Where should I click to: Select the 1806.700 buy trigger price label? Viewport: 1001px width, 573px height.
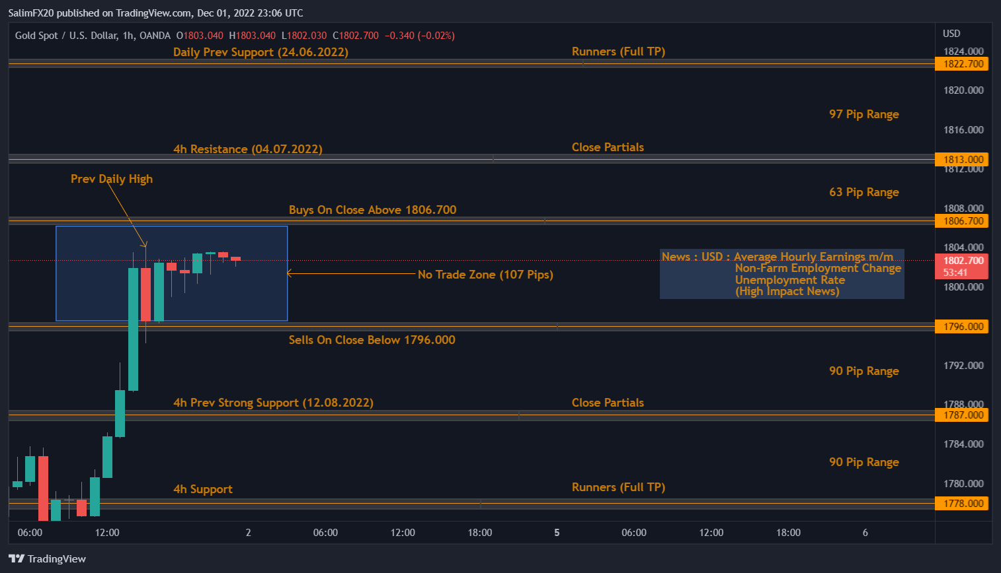click(x=962, y=222)
